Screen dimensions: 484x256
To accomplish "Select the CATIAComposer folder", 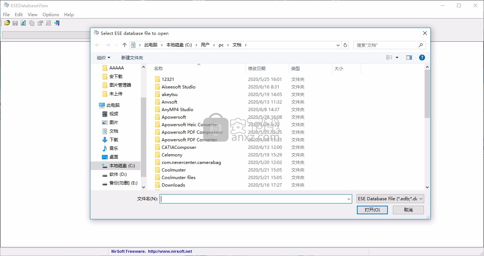I will point(179,147).
